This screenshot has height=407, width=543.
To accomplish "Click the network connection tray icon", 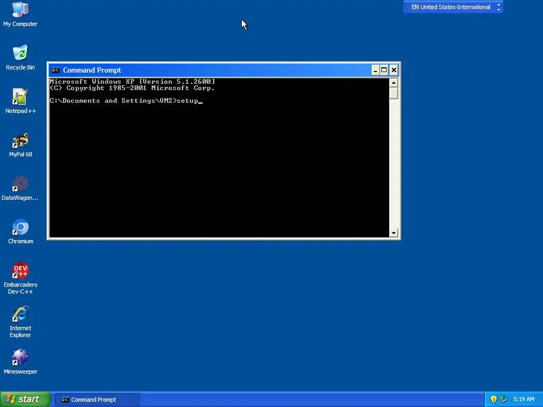I will pos(503,399).
